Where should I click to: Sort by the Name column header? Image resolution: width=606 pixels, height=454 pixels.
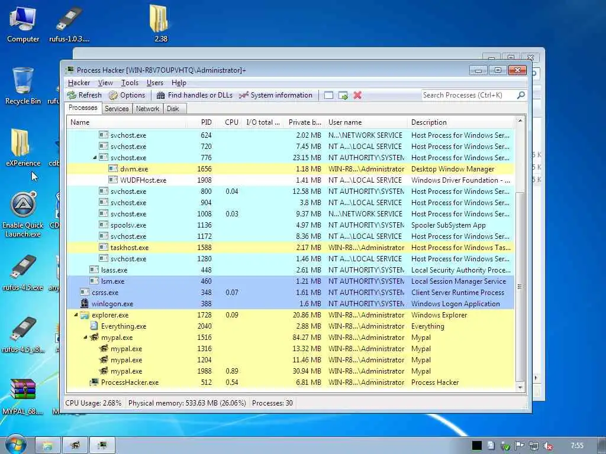click(x=126, y=122)
